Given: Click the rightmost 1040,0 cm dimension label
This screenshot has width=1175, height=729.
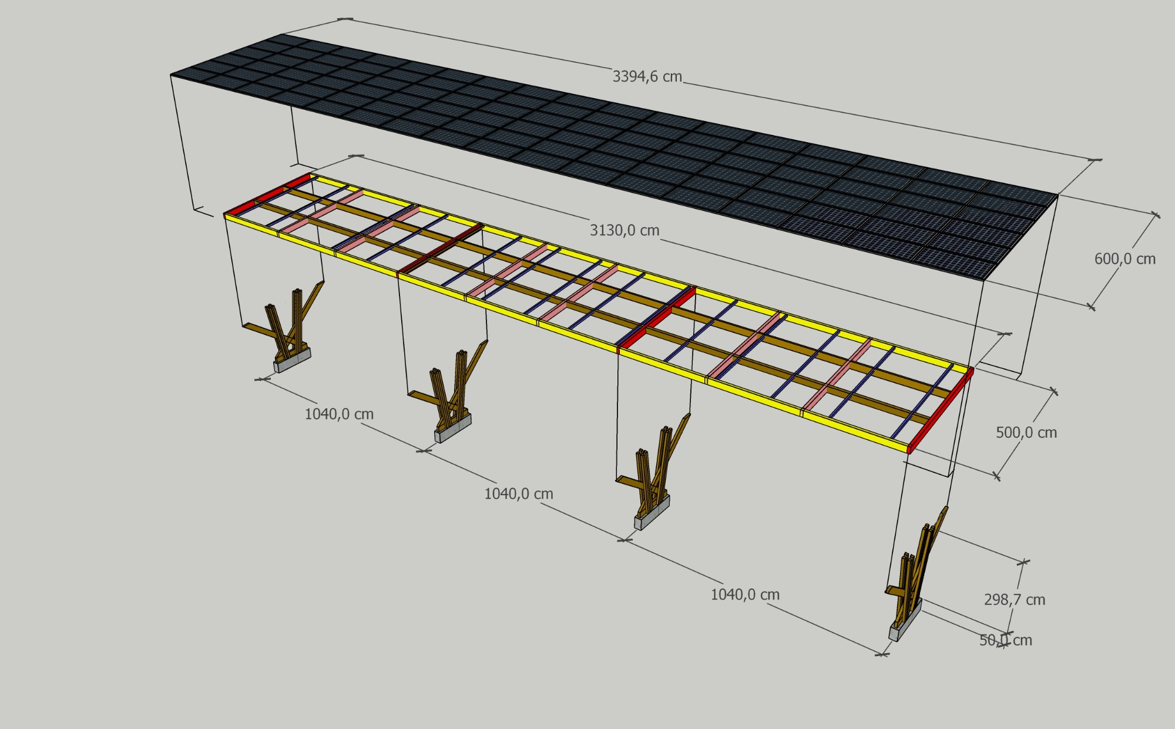Looking at the screenshot, I should 745,594.
